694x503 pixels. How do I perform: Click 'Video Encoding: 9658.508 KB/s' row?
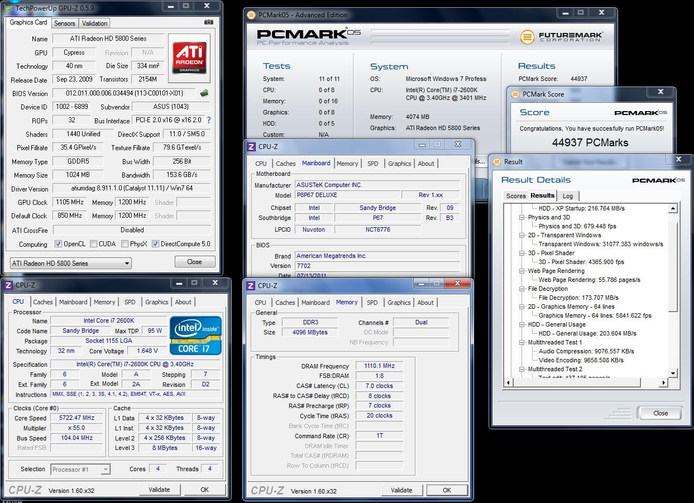(581, 360)
